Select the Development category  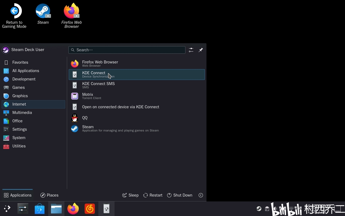[x=33, y=79]
